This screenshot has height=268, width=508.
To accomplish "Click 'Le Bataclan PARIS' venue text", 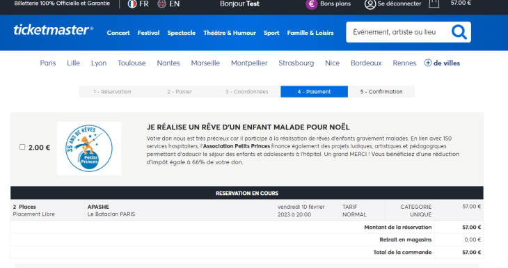I will tap(111, 214).
